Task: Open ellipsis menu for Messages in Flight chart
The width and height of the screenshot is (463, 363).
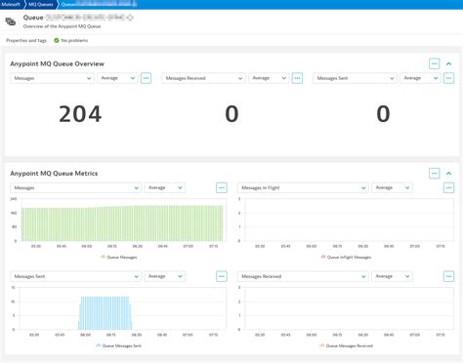Action: click(x=448, y=187)
